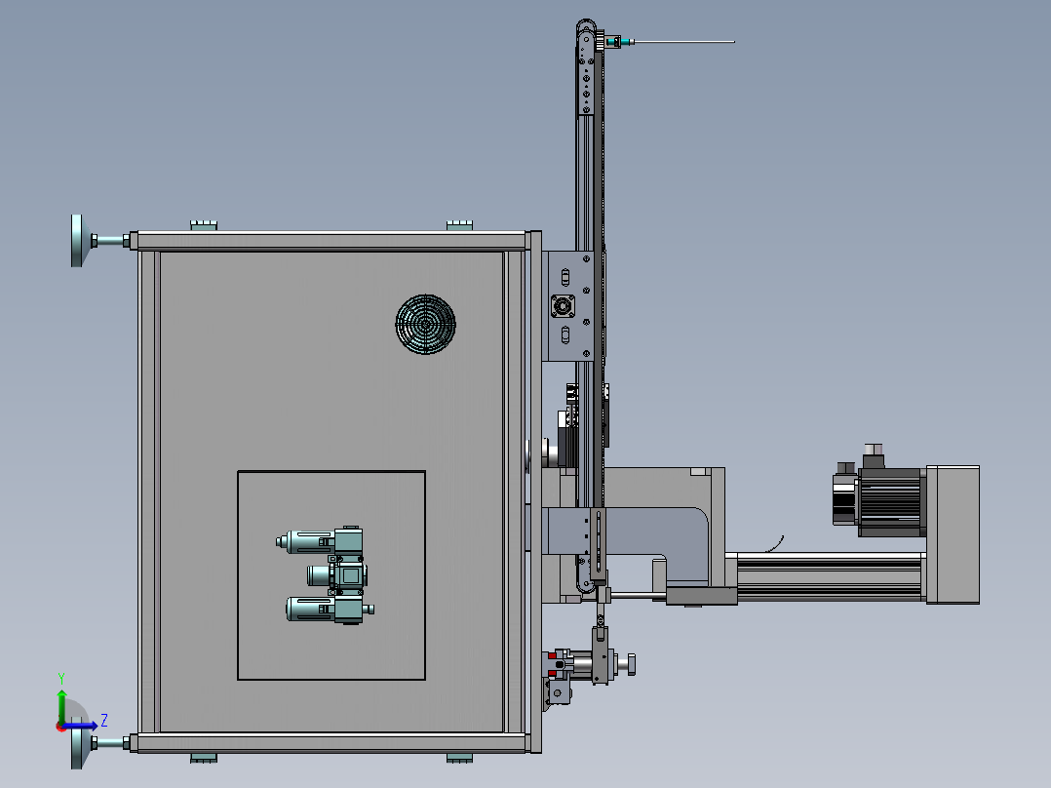This screenshot has height=788, width=1051.
Task: Click the teal hinge at the top-left frame edge
Action: 204,225
